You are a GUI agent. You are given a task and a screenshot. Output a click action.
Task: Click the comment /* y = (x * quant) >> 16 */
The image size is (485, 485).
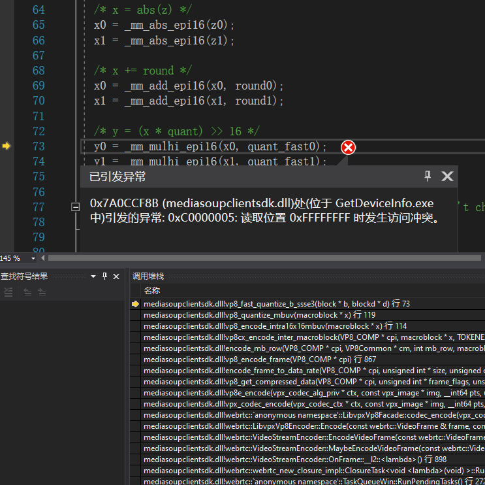177,131
